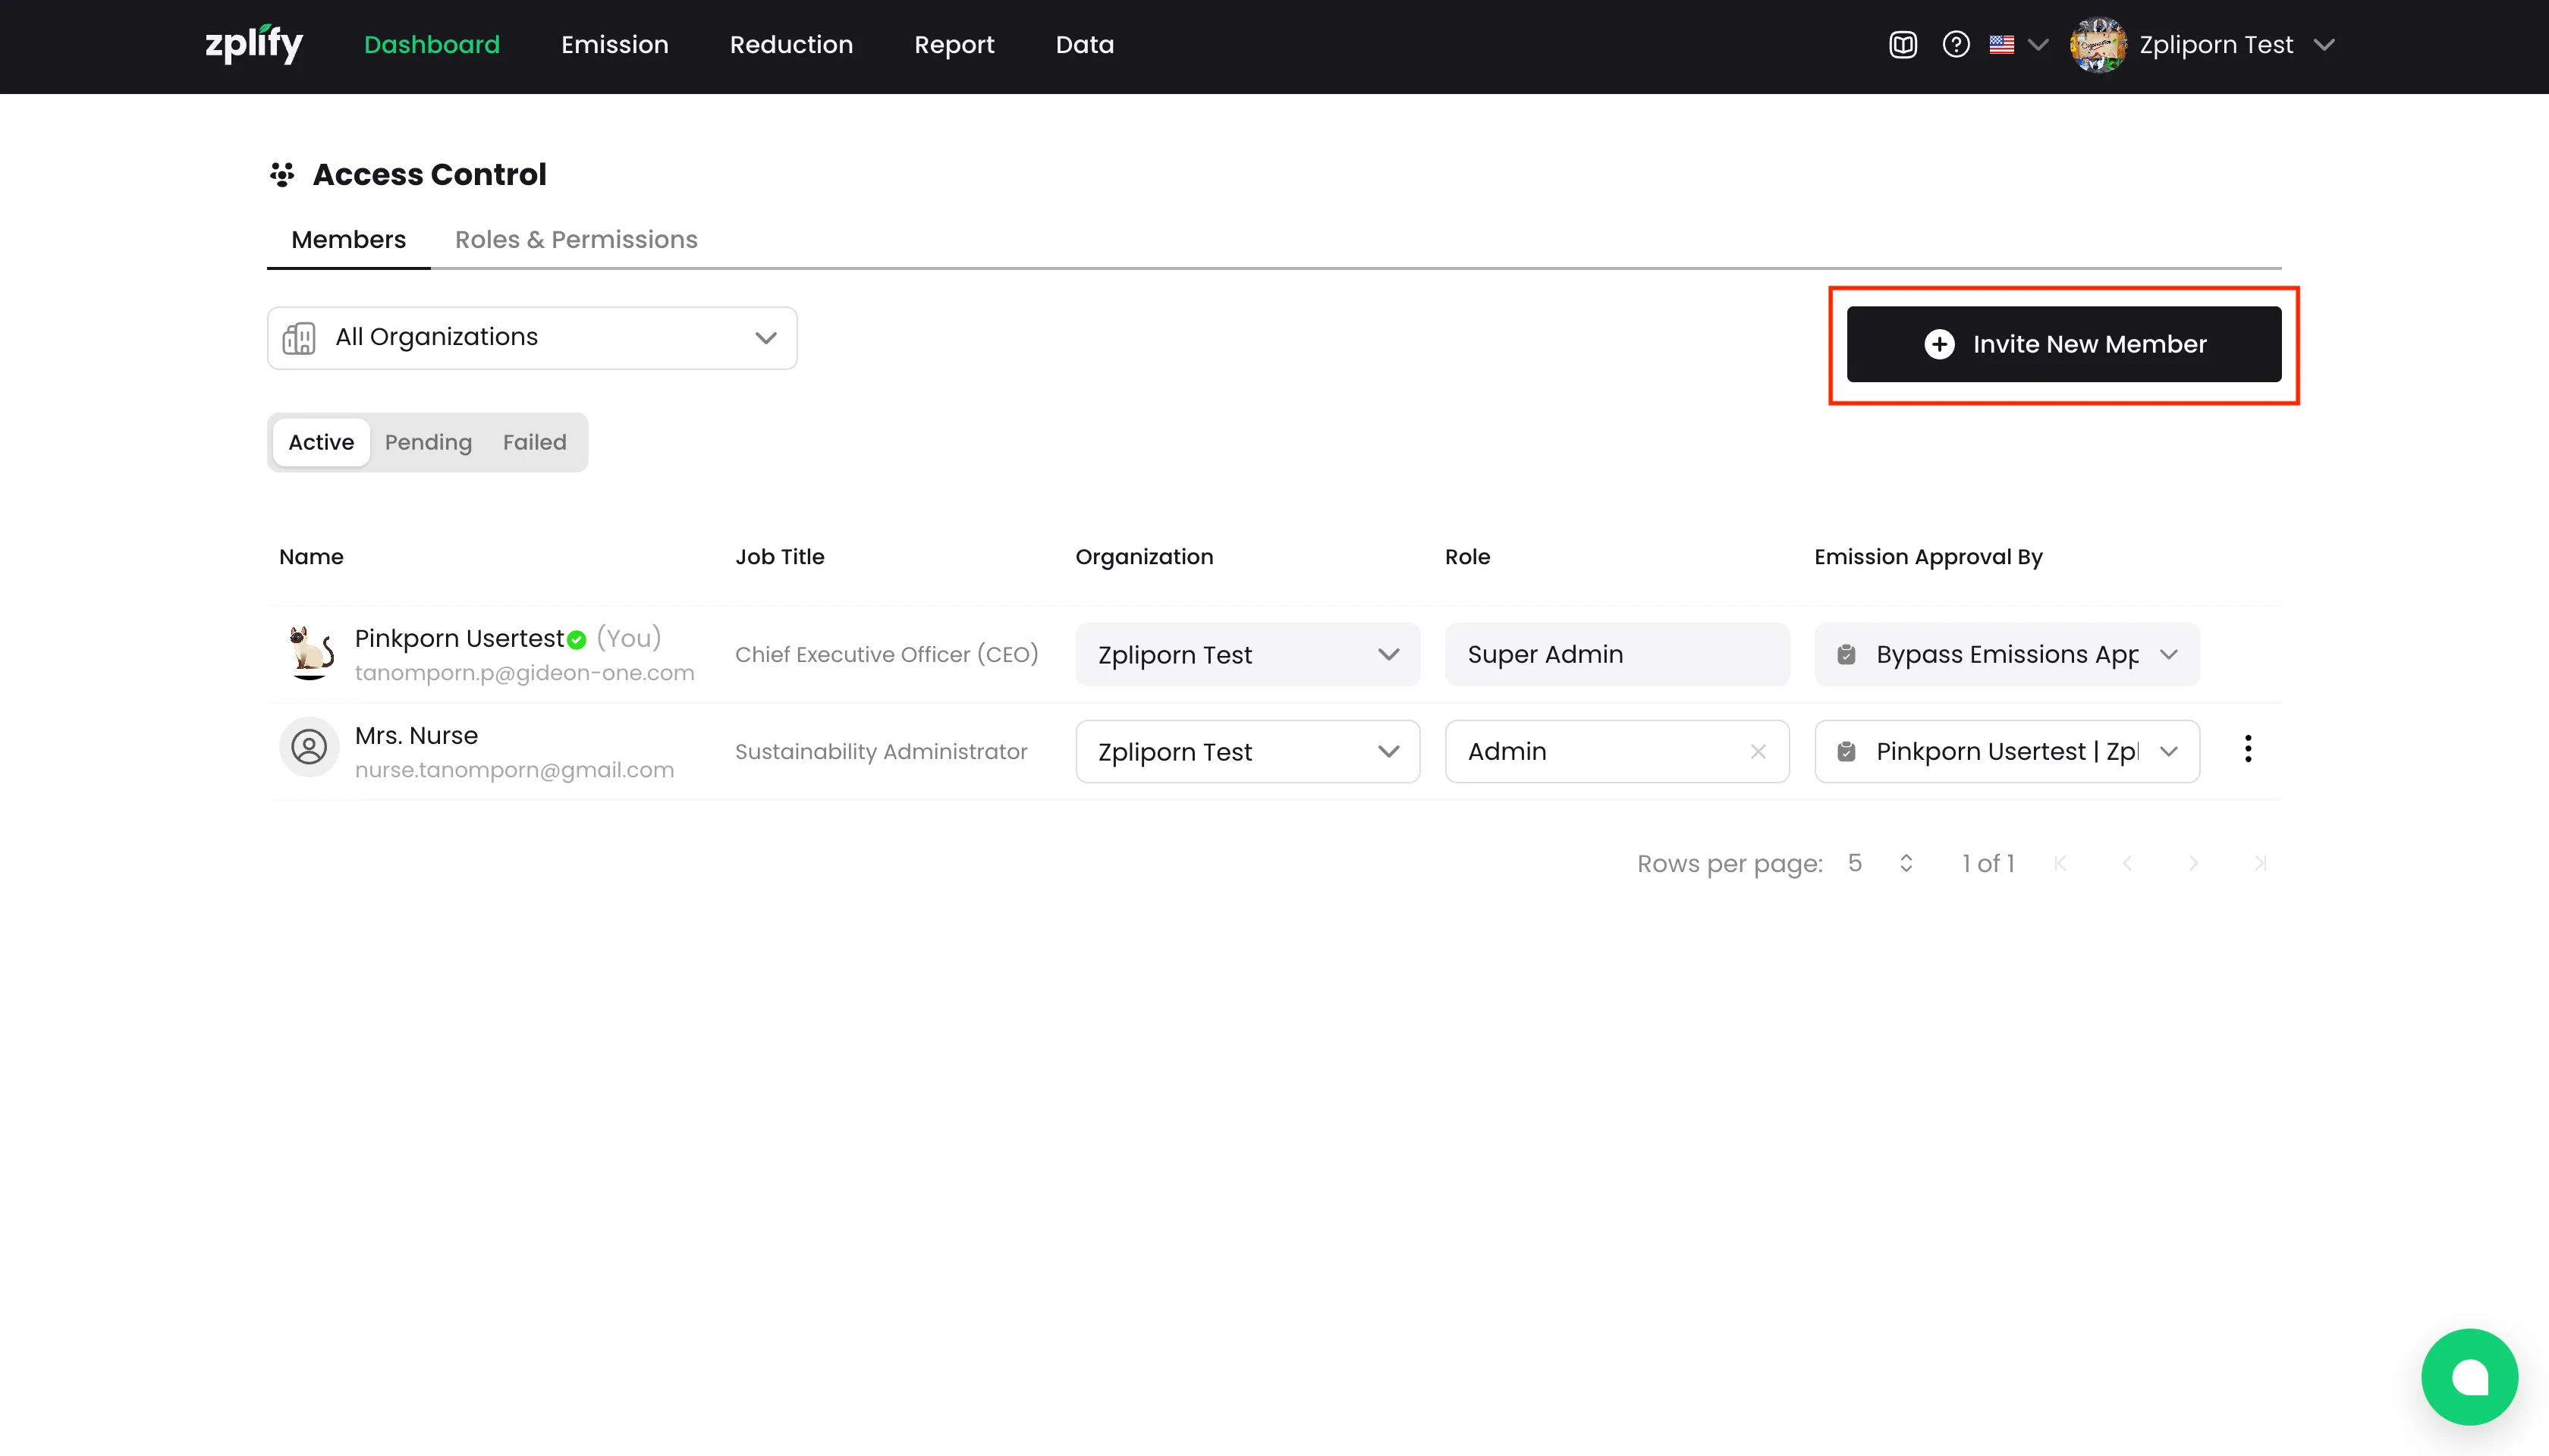Screen dimensions: 2549x1456
Task: Switch member filter to Failed
Action: click(534, 442)
